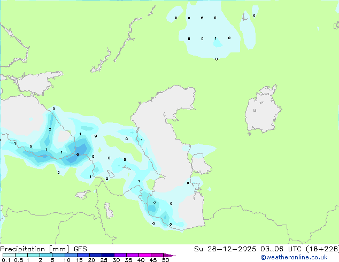Select the 10–15 mm legend color swatch
Image resolution: width=339 pixels, height=262 pixels.
point(71,255)
